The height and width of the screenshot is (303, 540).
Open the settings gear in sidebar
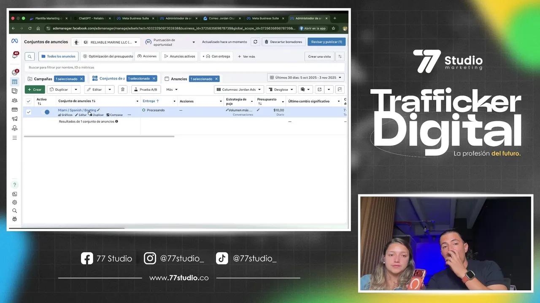point(15,202)
